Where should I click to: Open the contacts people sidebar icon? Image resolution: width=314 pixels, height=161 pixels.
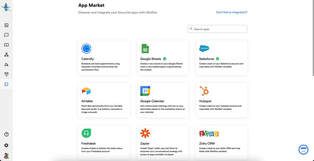6,65
